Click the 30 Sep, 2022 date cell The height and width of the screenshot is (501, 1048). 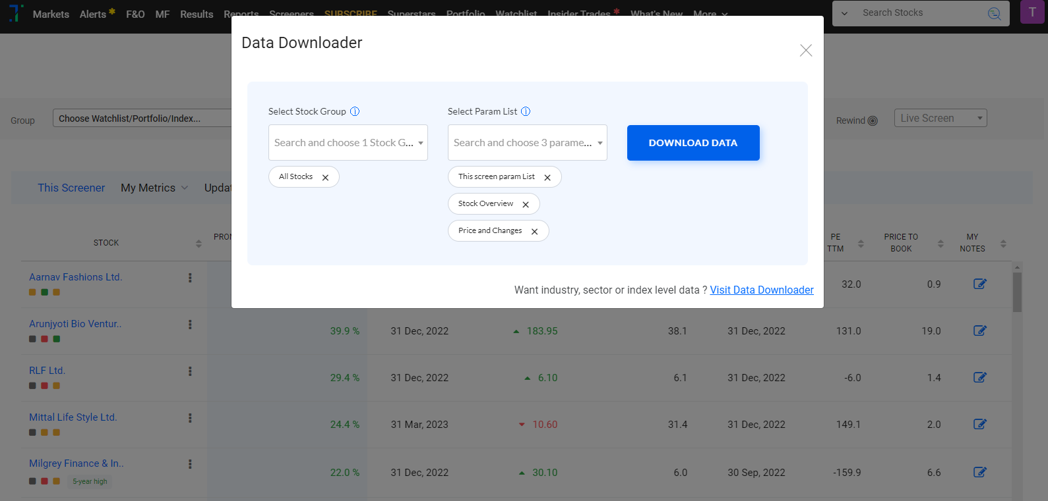[756, 473]
